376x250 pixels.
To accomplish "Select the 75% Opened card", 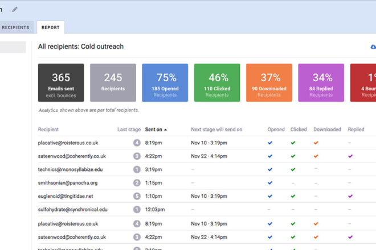I will (x=165, y=82).
